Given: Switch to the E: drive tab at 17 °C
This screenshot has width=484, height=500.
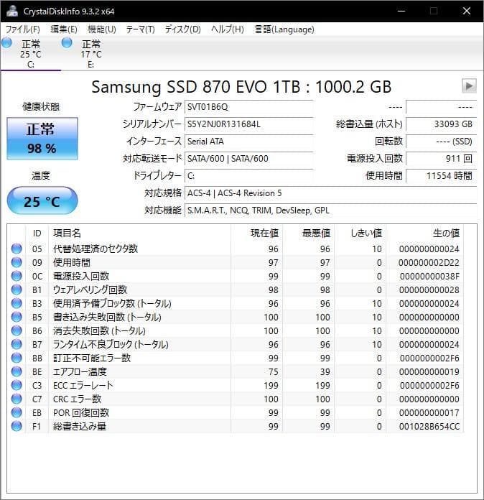Looking at the screenshot, I should click(x=91, y=54).
